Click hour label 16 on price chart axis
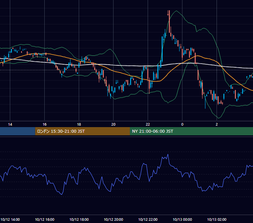 (x=45, y=125)
